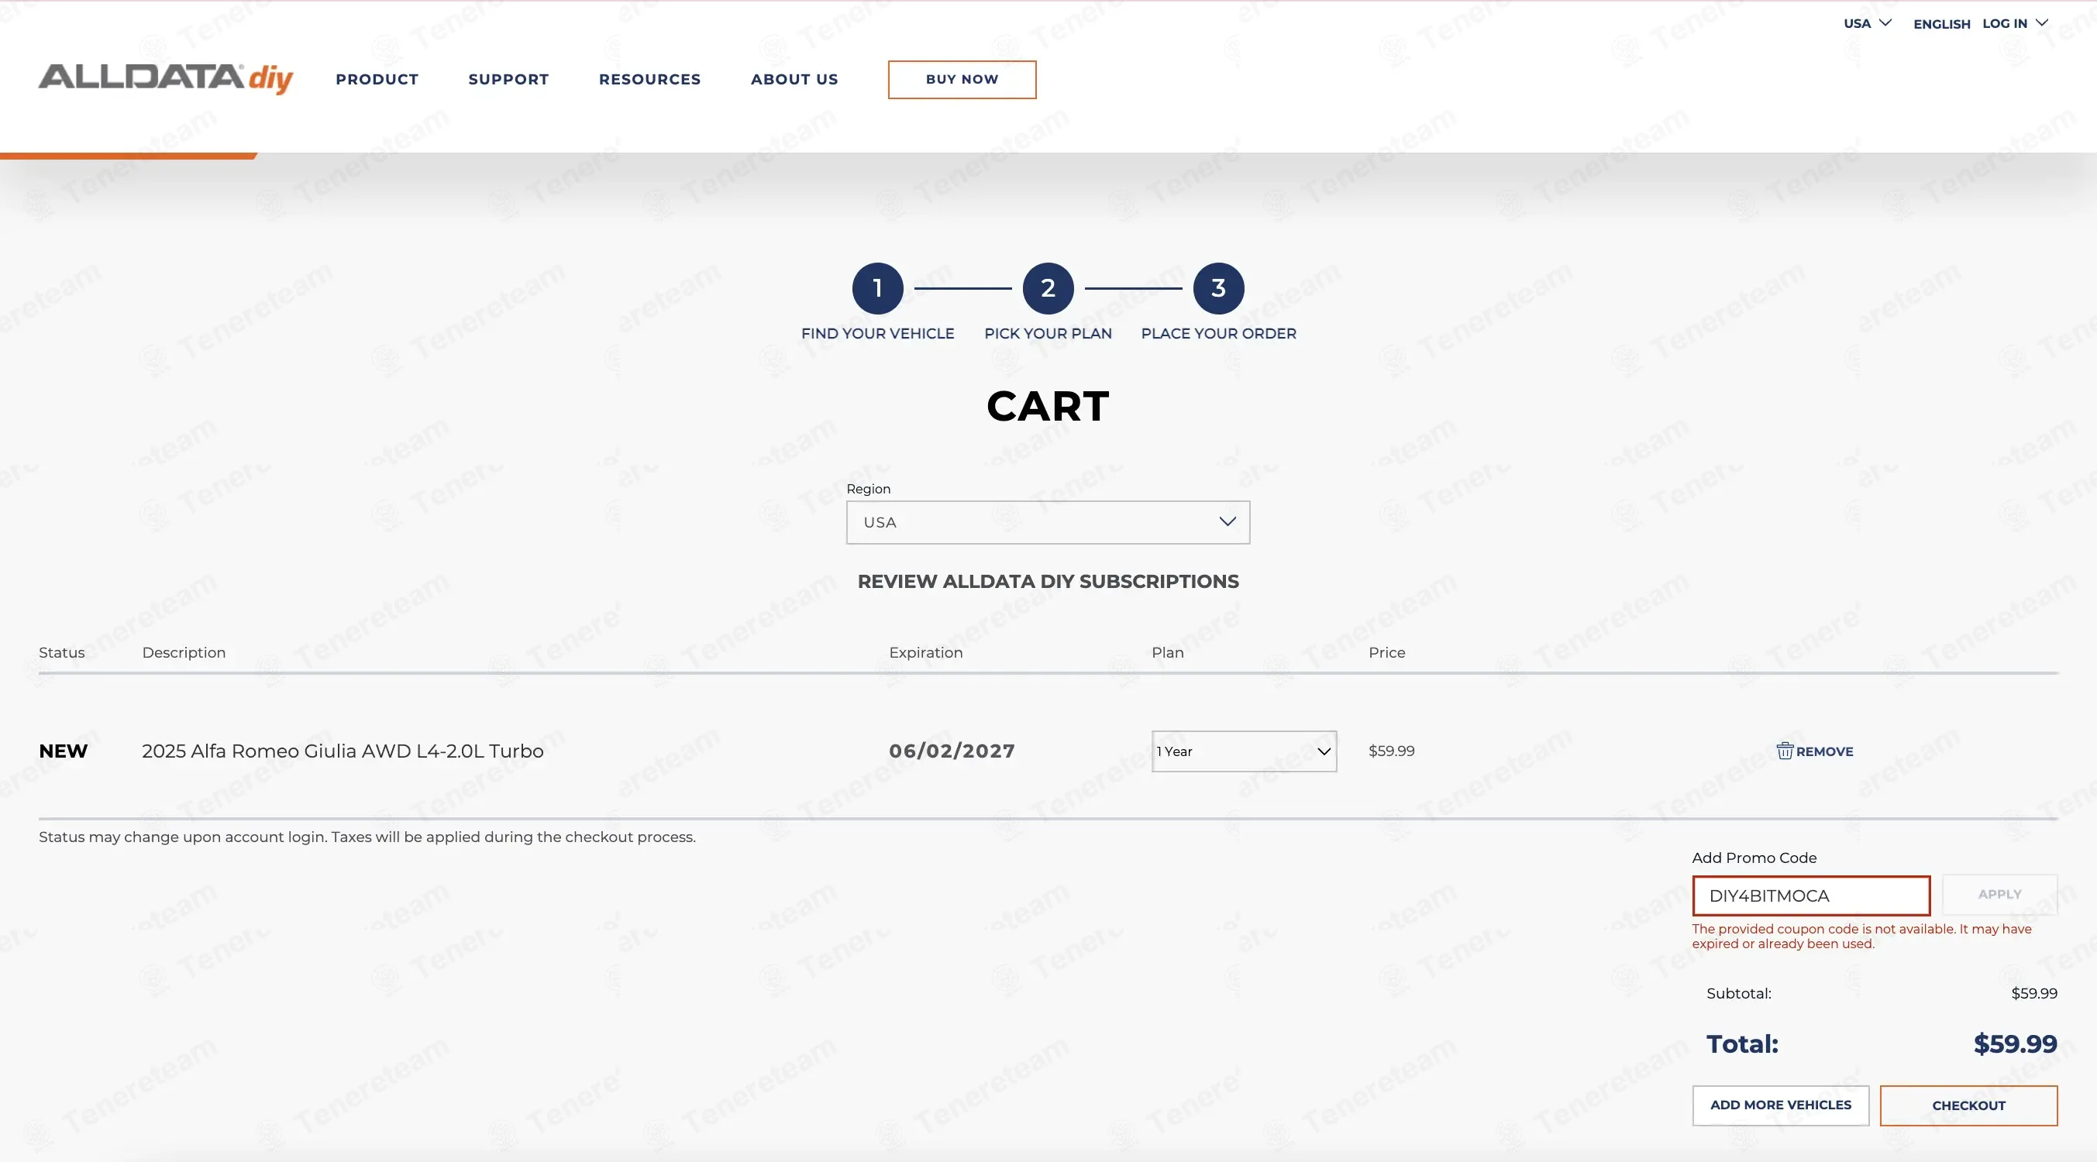
Task: Click the 2025 Alfa Romeo Giulia description
Action: (343, 751)
